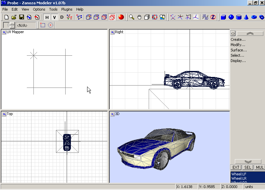
Task: Click the SEL button
Action: pyautogui.click(x=248, y=167)
